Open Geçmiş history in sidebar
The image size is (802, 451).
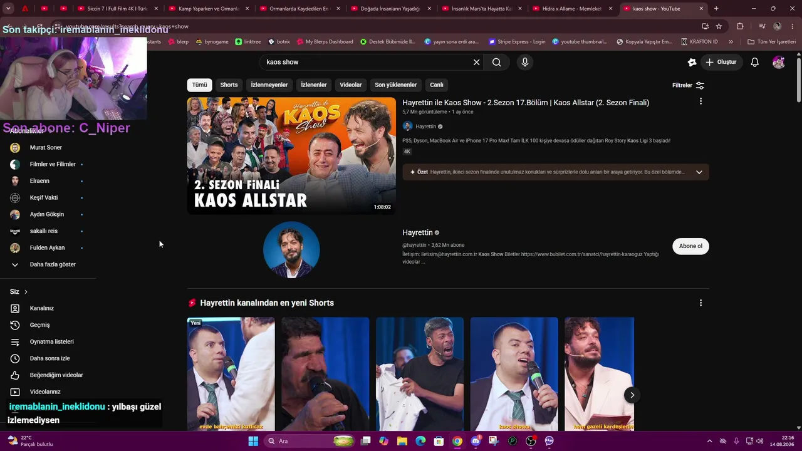pos(40,325)
